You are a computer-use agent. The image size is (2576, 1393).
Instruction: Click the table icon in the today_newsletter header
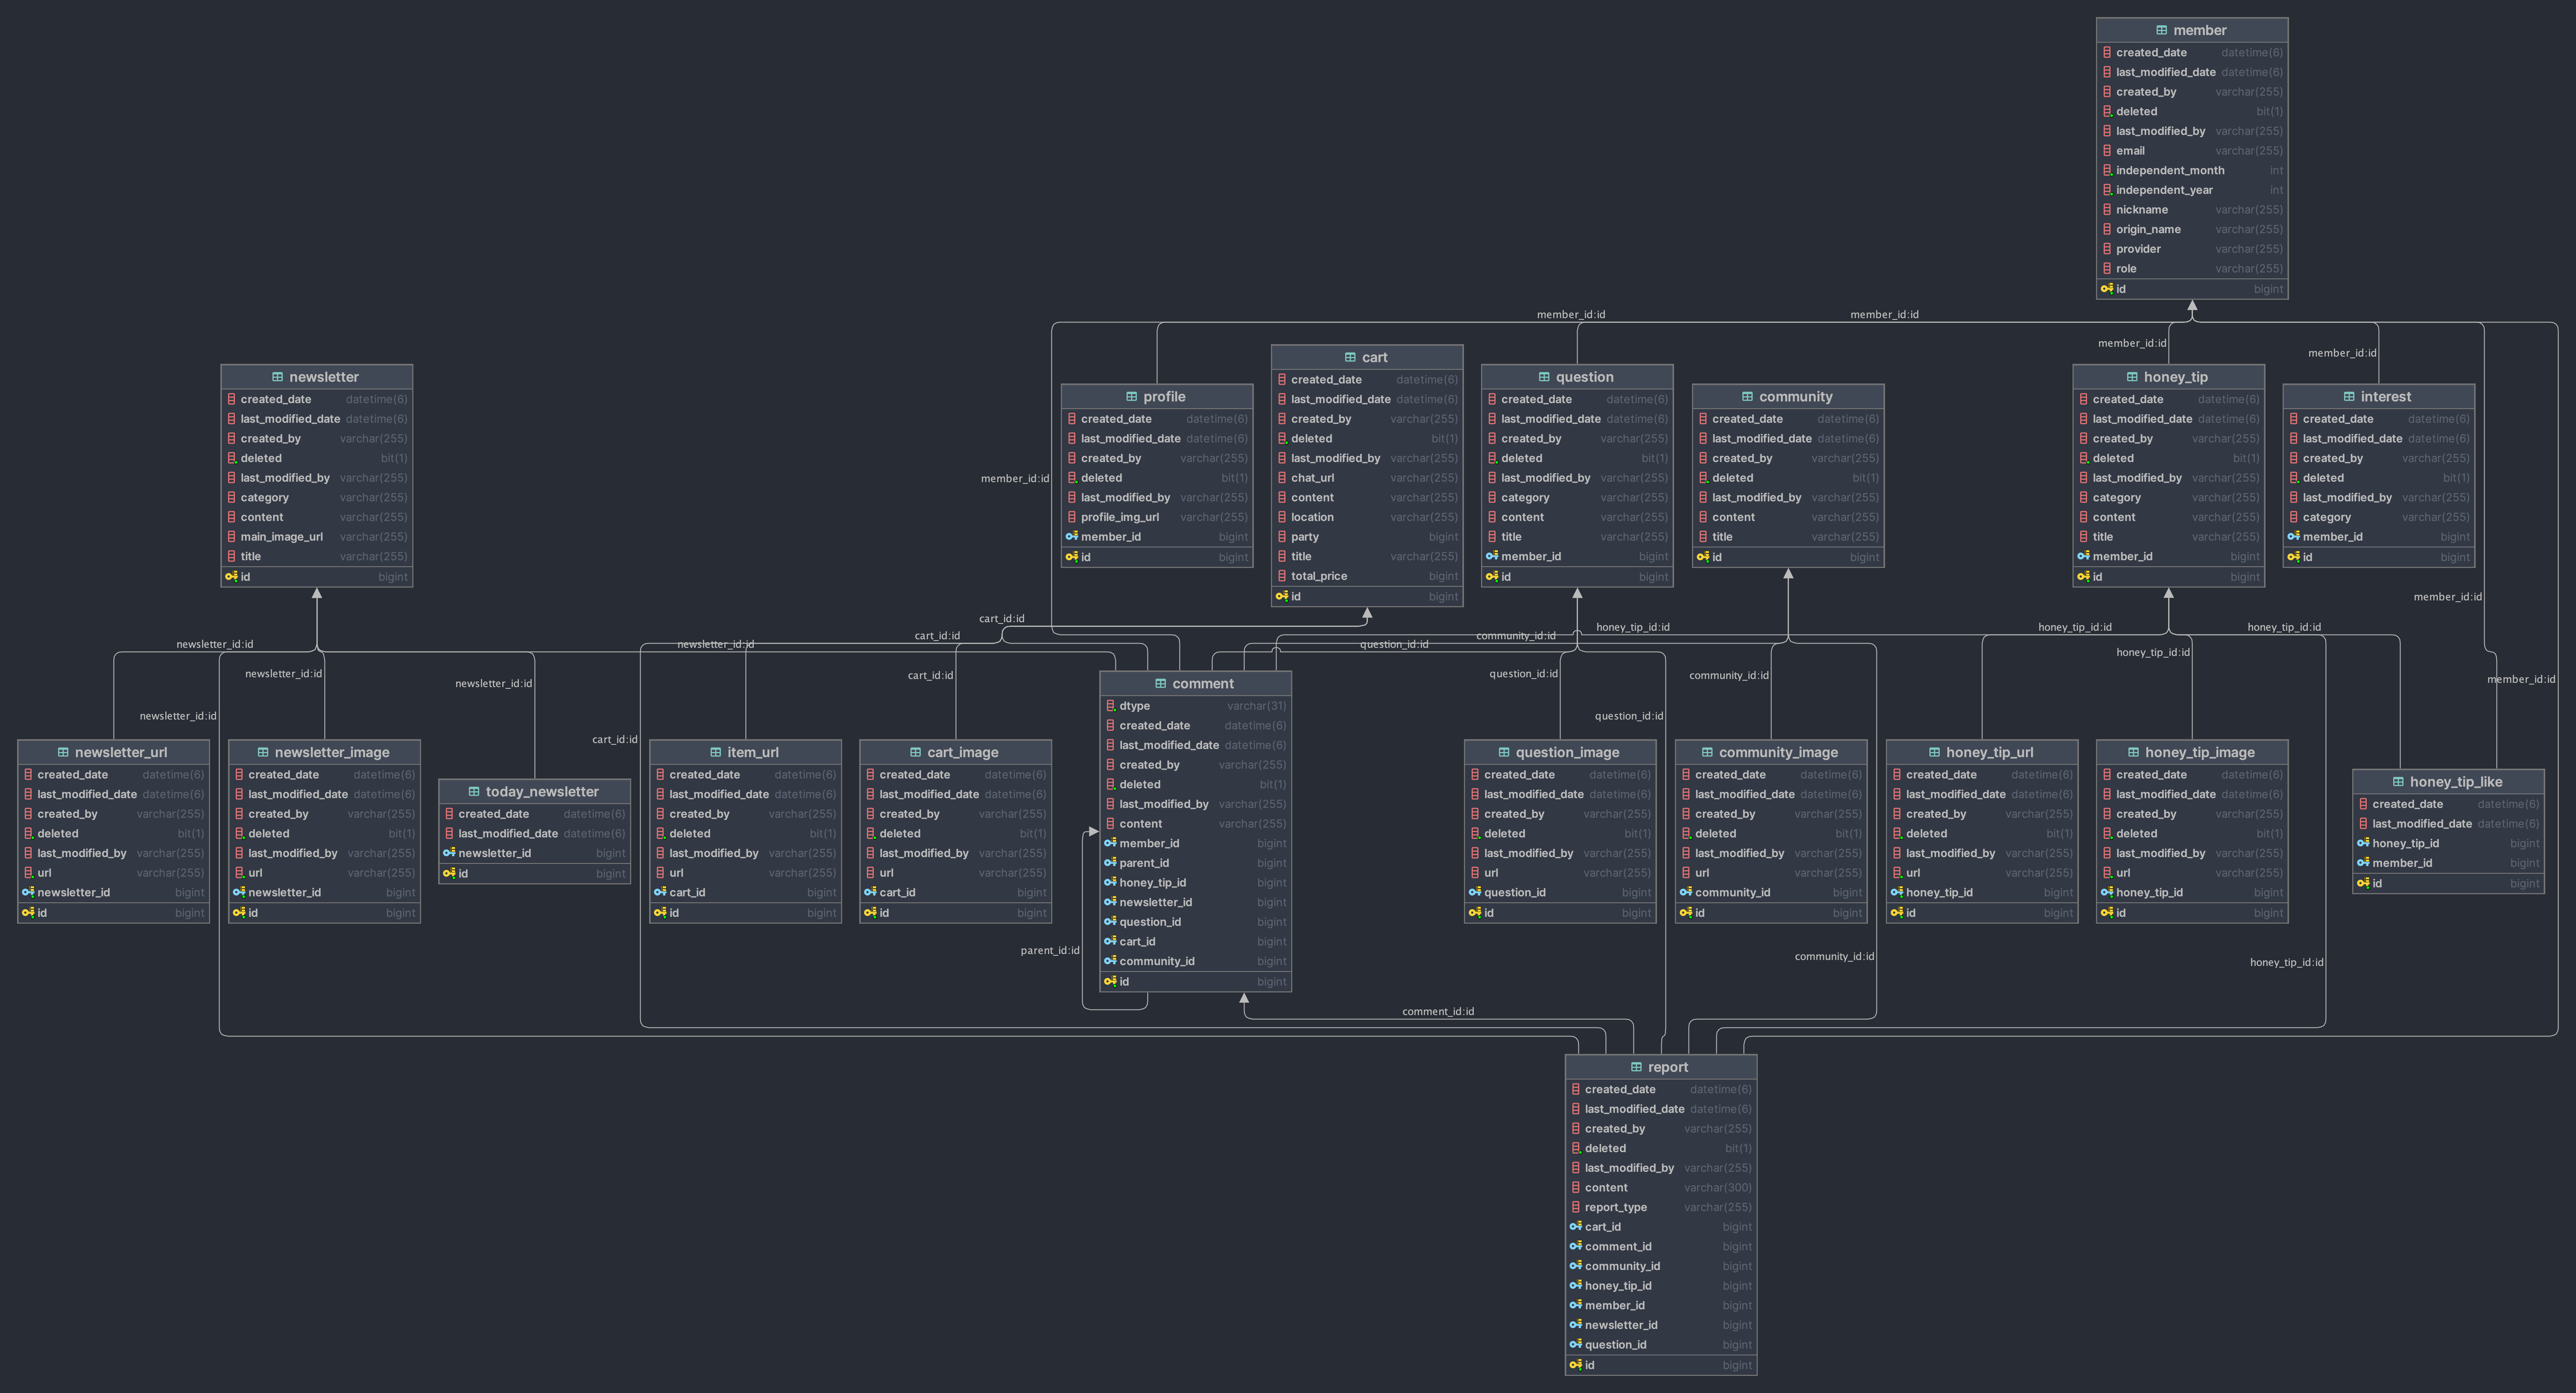click(x=474, y=792)
